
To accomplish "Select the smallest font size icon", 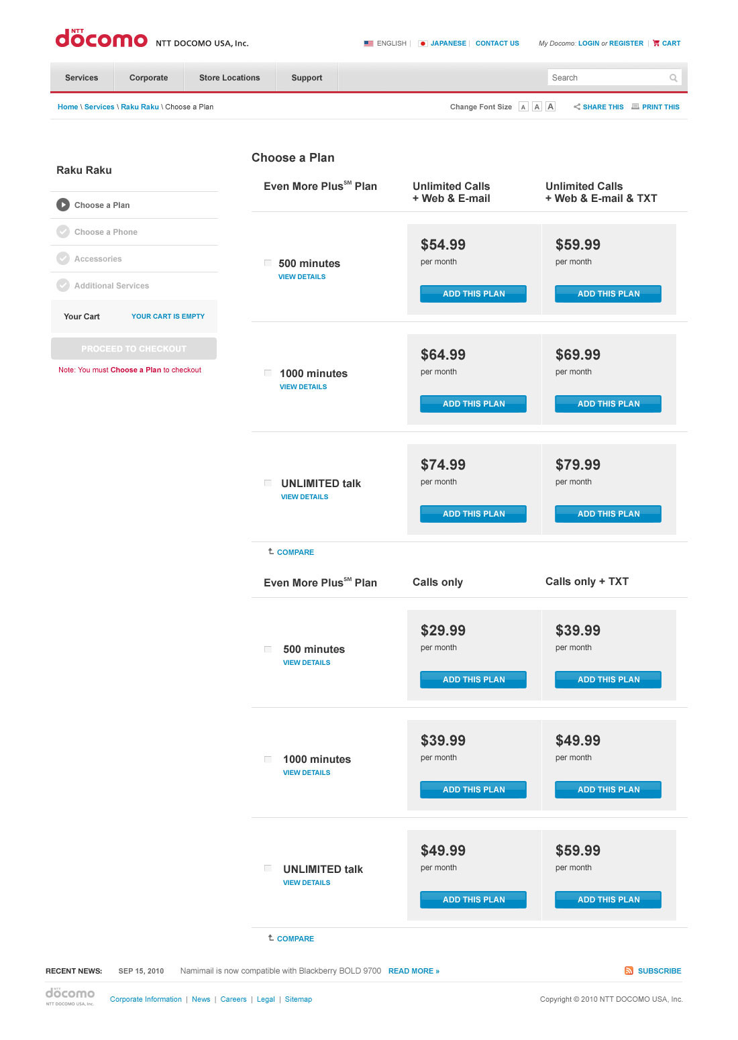I will [x=523, y=107].
